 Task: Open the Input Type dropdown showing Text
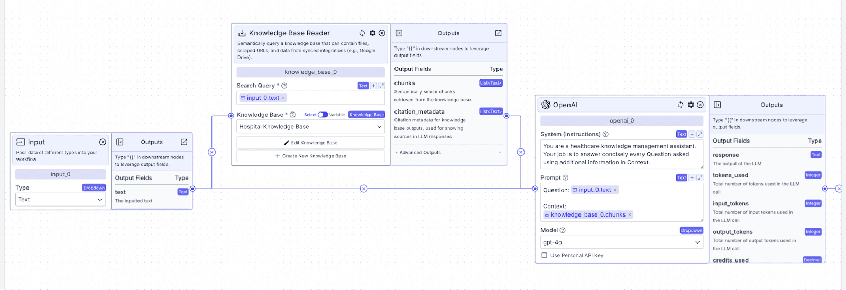(x=60, y=200)
